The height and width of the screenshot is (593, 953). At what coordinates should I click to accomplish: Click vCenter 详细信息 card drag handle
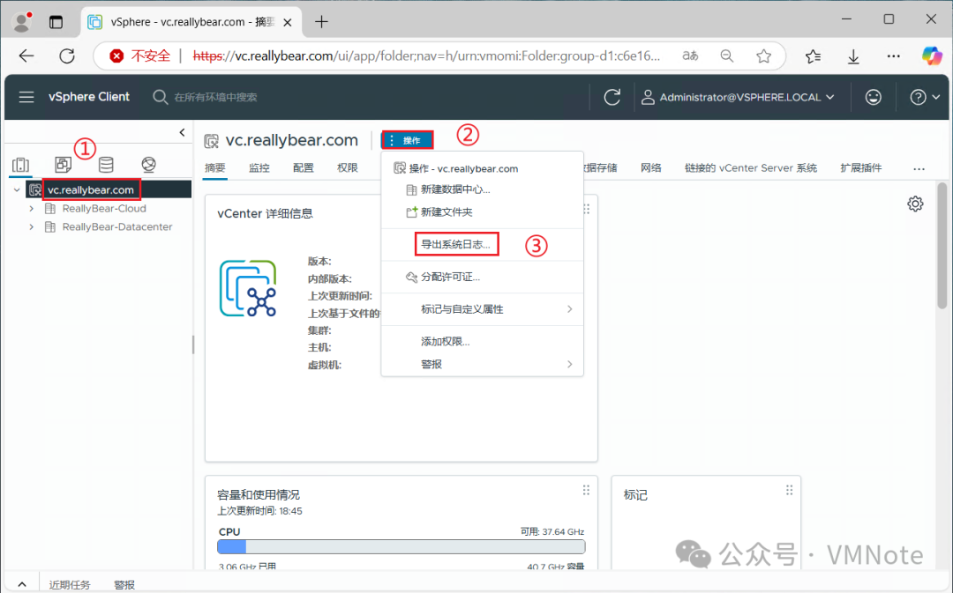[x=587, y=209]
